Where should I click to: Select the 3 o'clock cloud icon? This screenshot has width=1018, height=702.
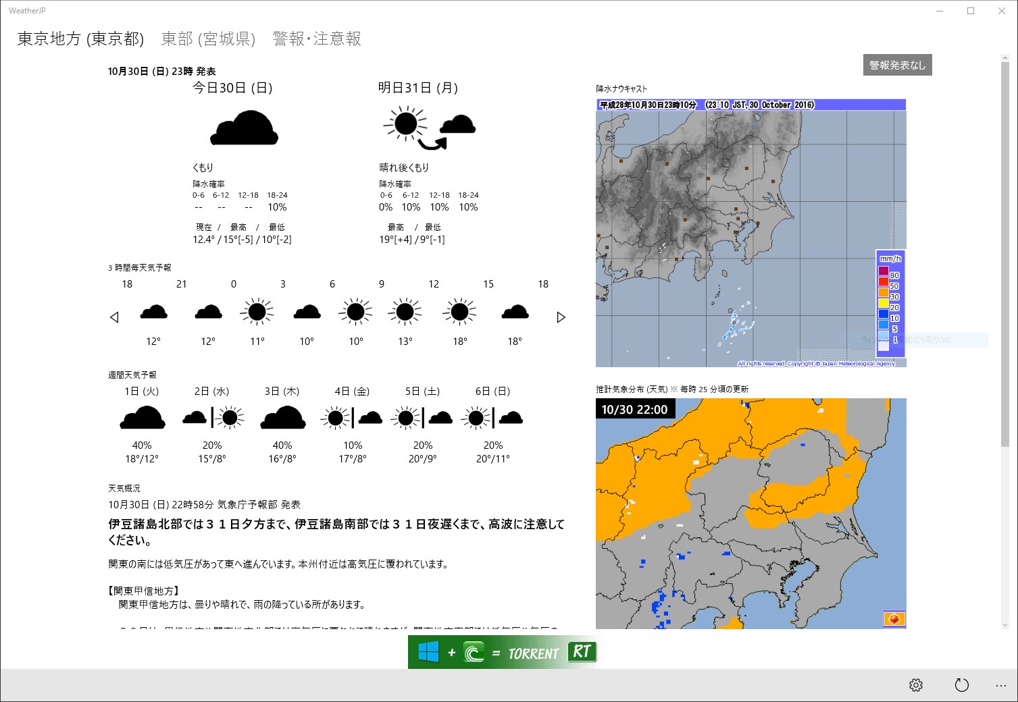point(307,312)
